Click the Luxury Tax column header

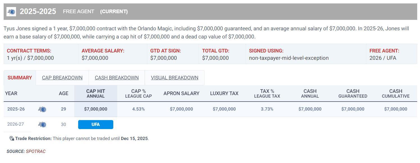(224, 93)
